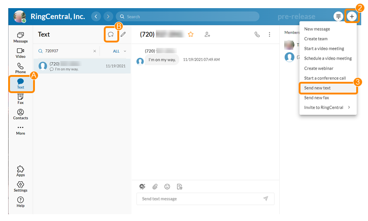Clear the 720937 search filter
Viewport: 368px width, 221px height.
click(95, 51)
